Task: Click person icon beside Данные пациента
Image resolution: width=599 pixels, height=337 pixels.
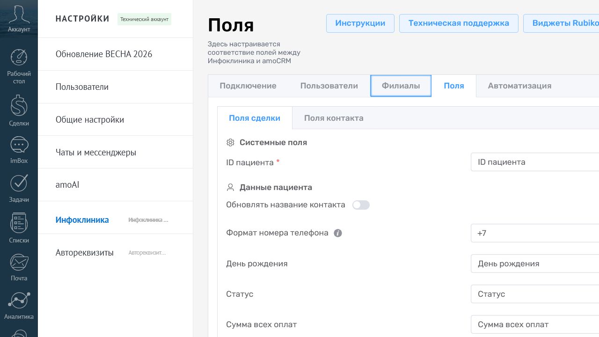Action: 230,187
